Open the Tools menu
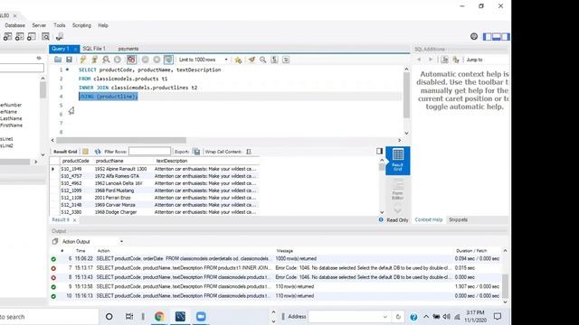The width and height of the screenshot is (579, 325). click(59, 25)
